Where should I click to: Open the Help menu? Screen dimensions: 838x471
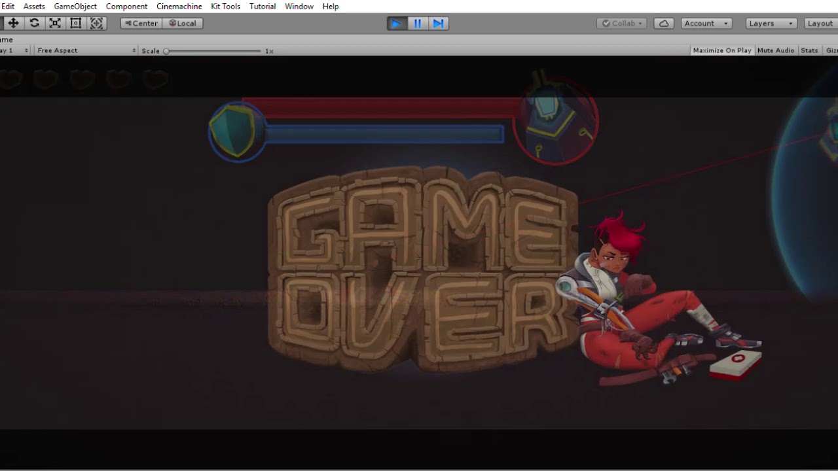click(331, 6)
